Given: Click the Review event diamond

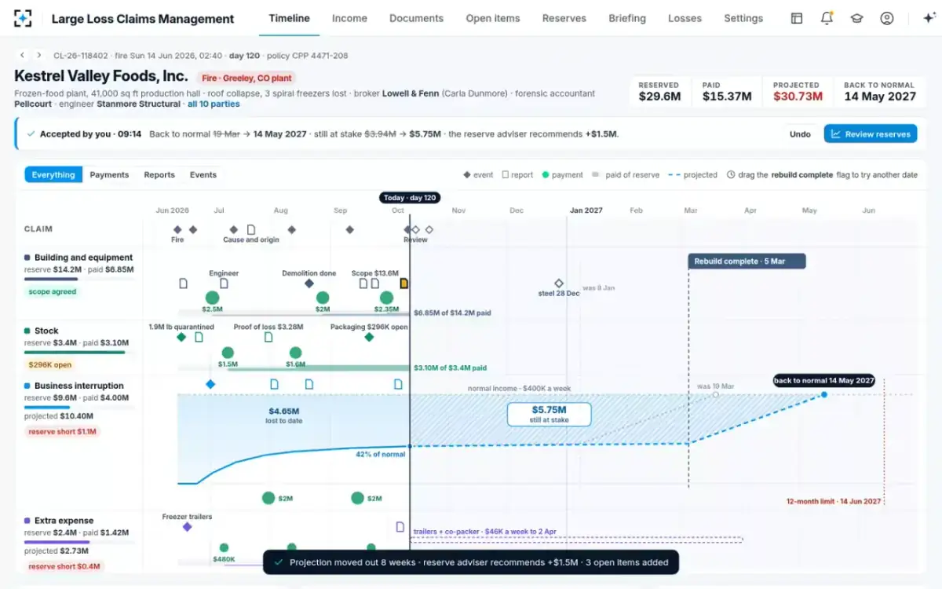Looking at the screenshot, I should (x=415, y=229).
